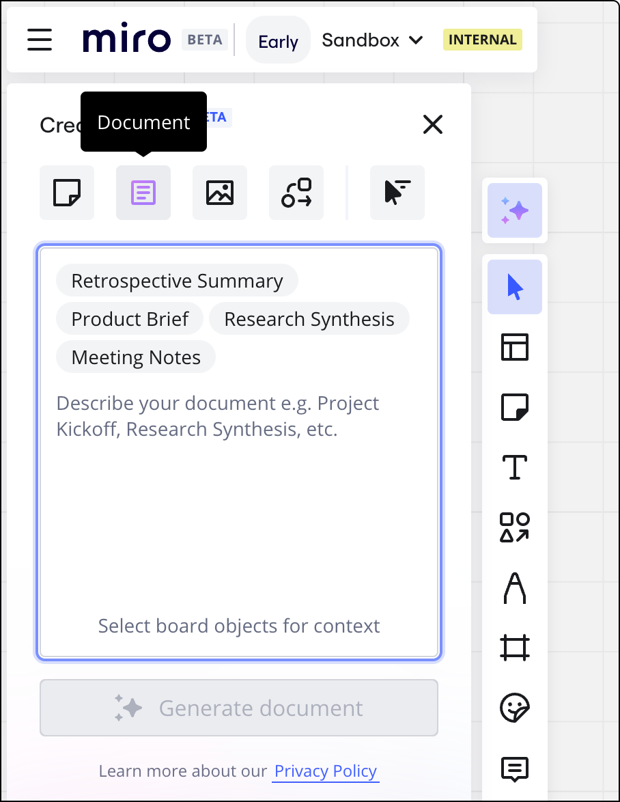The image size is (620, 802).
Task: Click the Early badge button
Action: tap(278, 40)
